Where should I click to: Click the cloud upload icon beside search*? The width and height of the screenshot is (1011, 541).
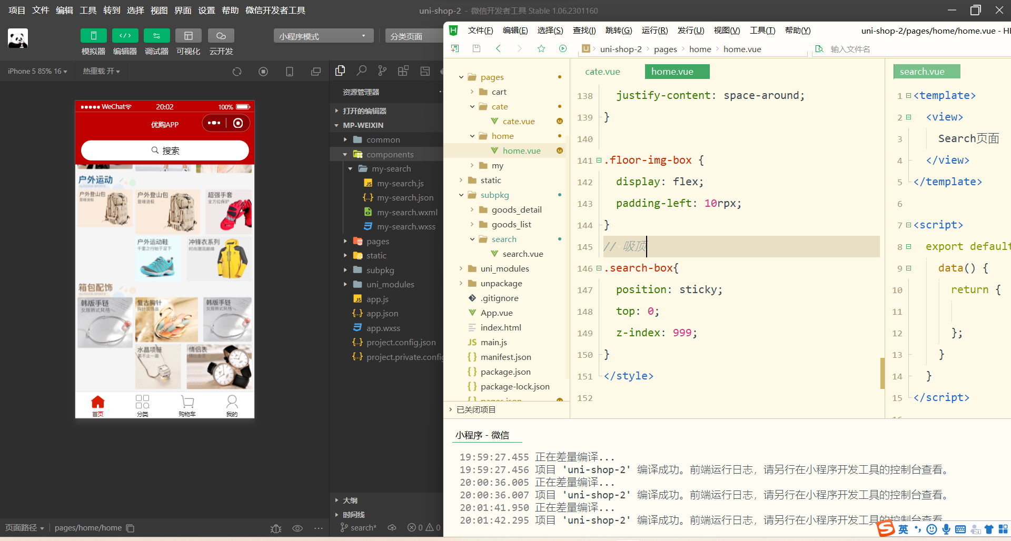[392, 528]
